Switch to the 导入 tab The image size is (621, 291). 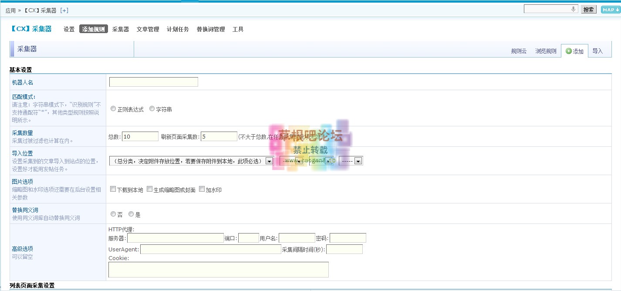coord(597,51)
